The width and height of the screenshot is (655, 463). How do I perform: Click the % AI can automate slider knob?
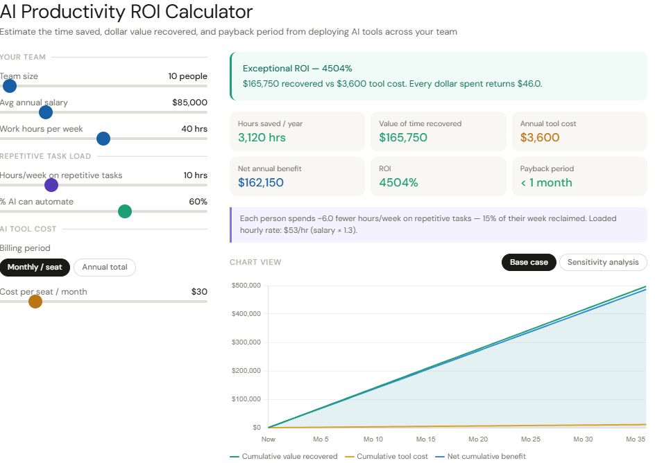(125, 211)
